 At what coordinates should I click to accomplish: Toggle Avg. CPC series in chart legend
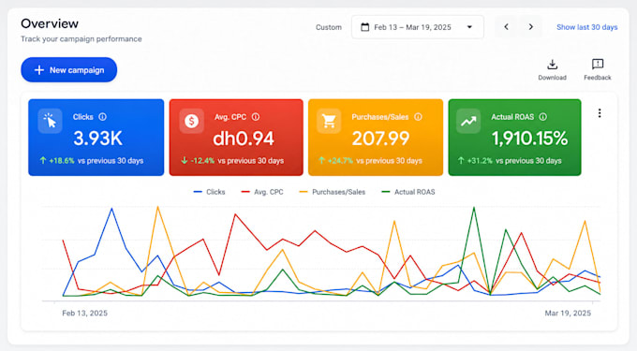point(262,192)
